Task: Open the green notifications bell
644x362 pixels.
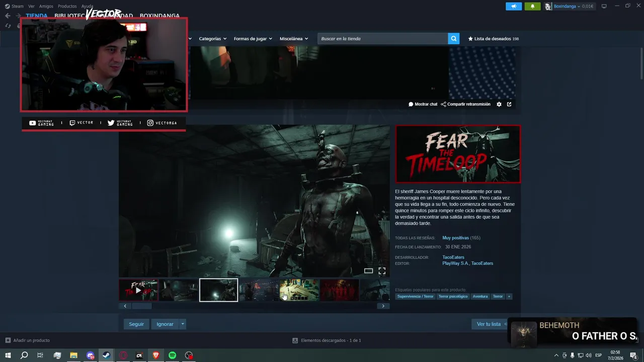Action: pyautogui.click(x=532, y=6)
